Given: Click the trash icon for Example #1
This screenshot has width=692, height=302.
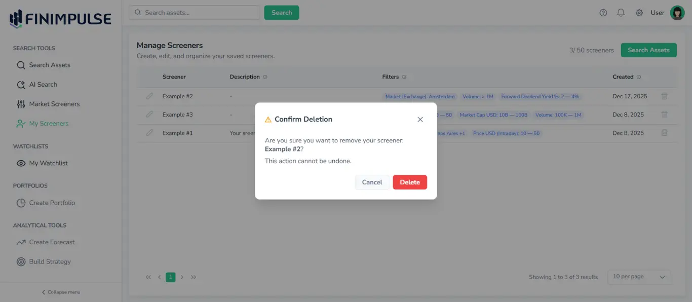Looking at the screenshot, I should coord(664,133).
